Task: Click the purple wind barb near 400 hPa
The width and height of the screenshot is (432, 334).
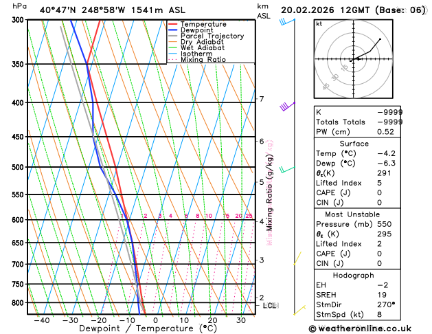Action: pyautogui.click(x=286, y=107)
